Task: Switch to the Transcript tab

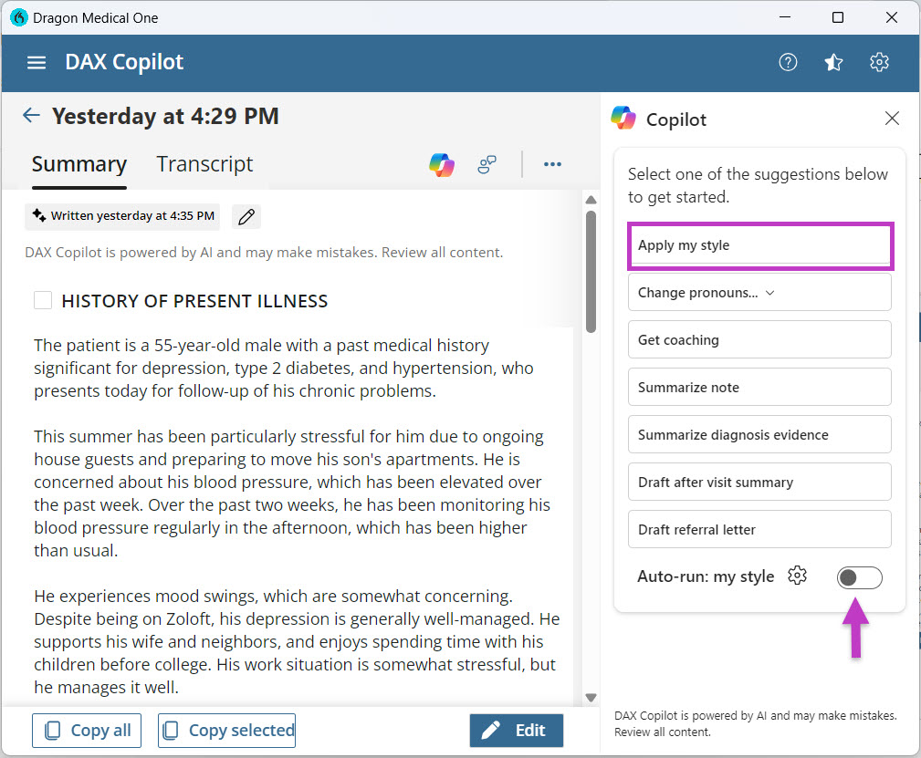Action: click(x=204, y=164)
